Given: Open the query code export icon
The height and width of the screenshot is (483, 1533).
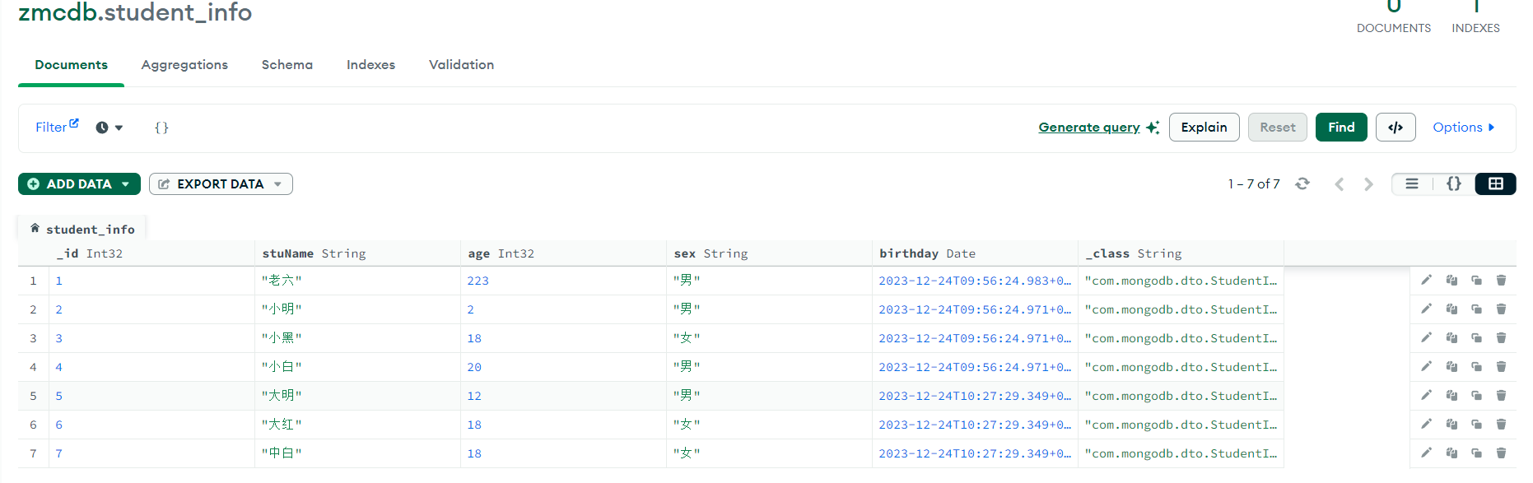Looking at the screenshot, I should [1396, 128].
